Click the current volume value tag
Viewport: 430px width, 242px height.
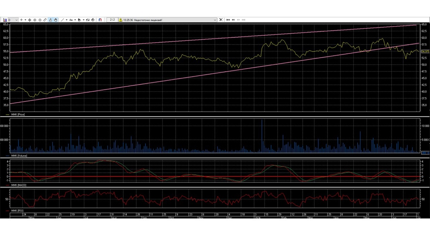tap(425, 153)
